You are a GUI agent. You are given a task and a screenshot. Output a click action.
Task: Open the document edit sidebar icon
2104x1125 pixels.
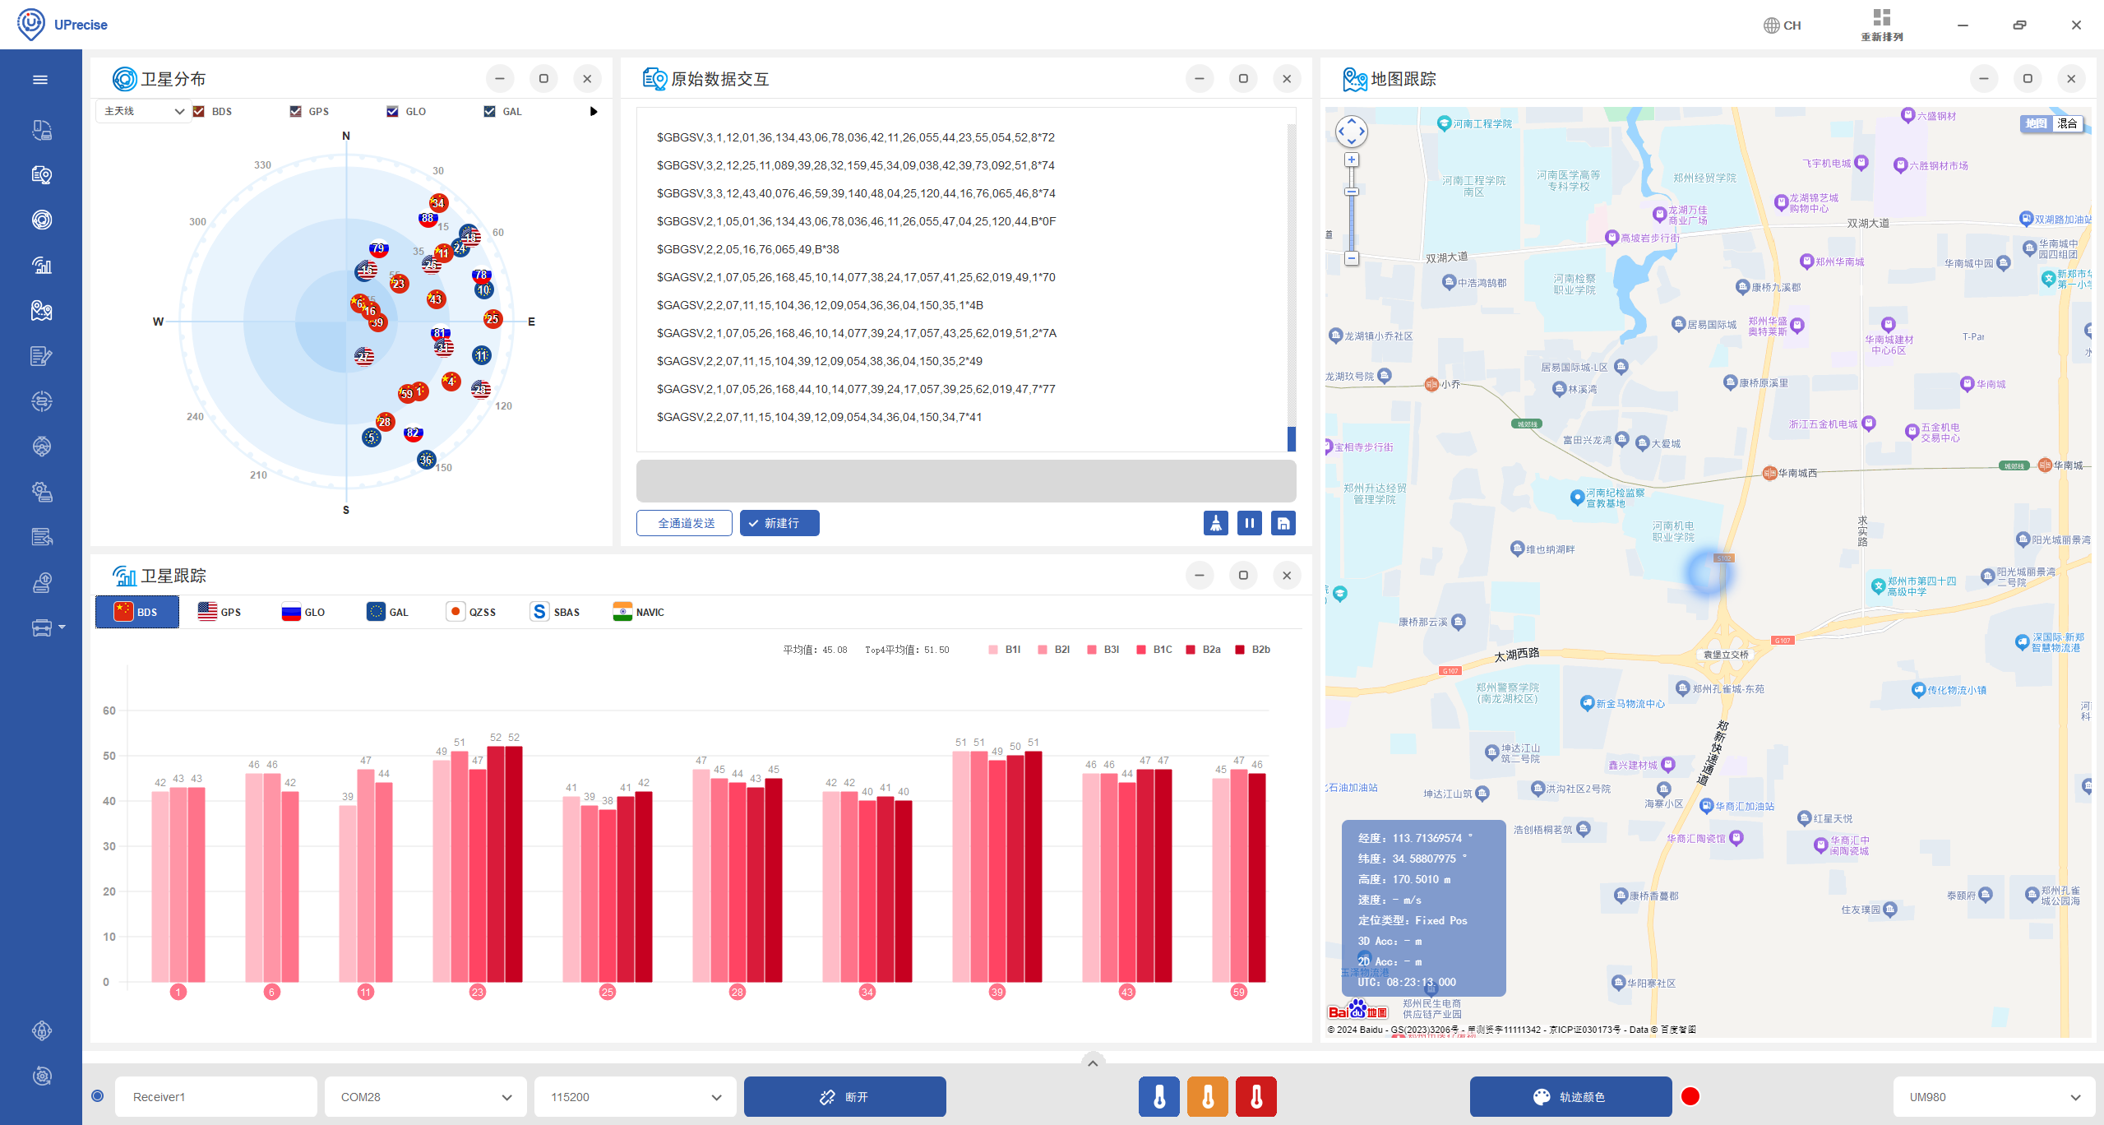(41, 356)
